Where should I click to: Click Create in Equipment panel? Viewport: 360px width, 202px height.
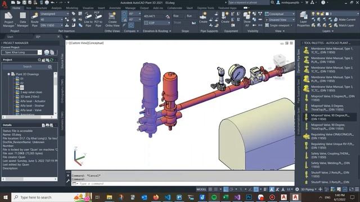pos(225,18)
